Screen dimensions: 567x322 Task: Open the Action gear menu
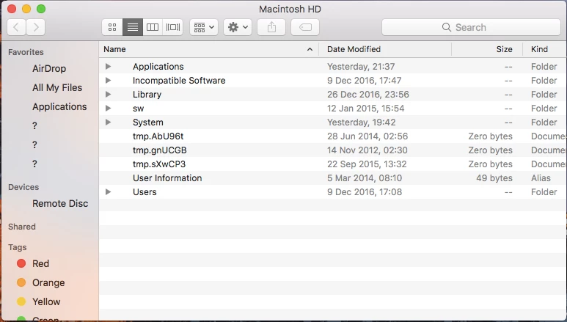point(238,27)
